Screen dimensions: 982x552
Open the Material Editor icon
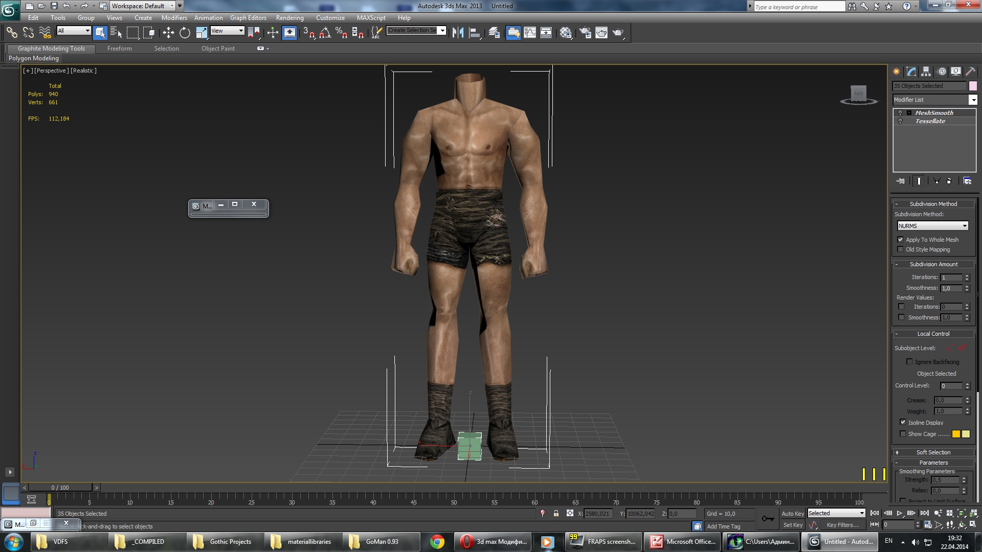566,33
